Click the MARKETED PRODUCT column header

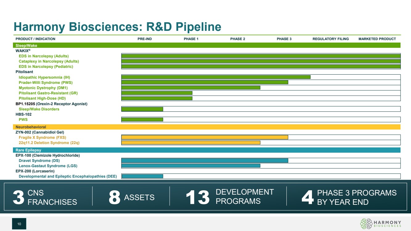[377, 39]
